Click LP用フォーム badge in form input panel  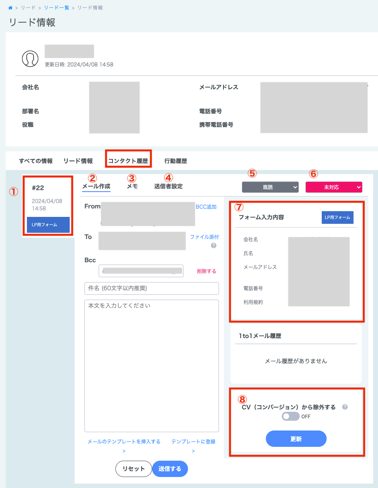click(x=337, y=218)
